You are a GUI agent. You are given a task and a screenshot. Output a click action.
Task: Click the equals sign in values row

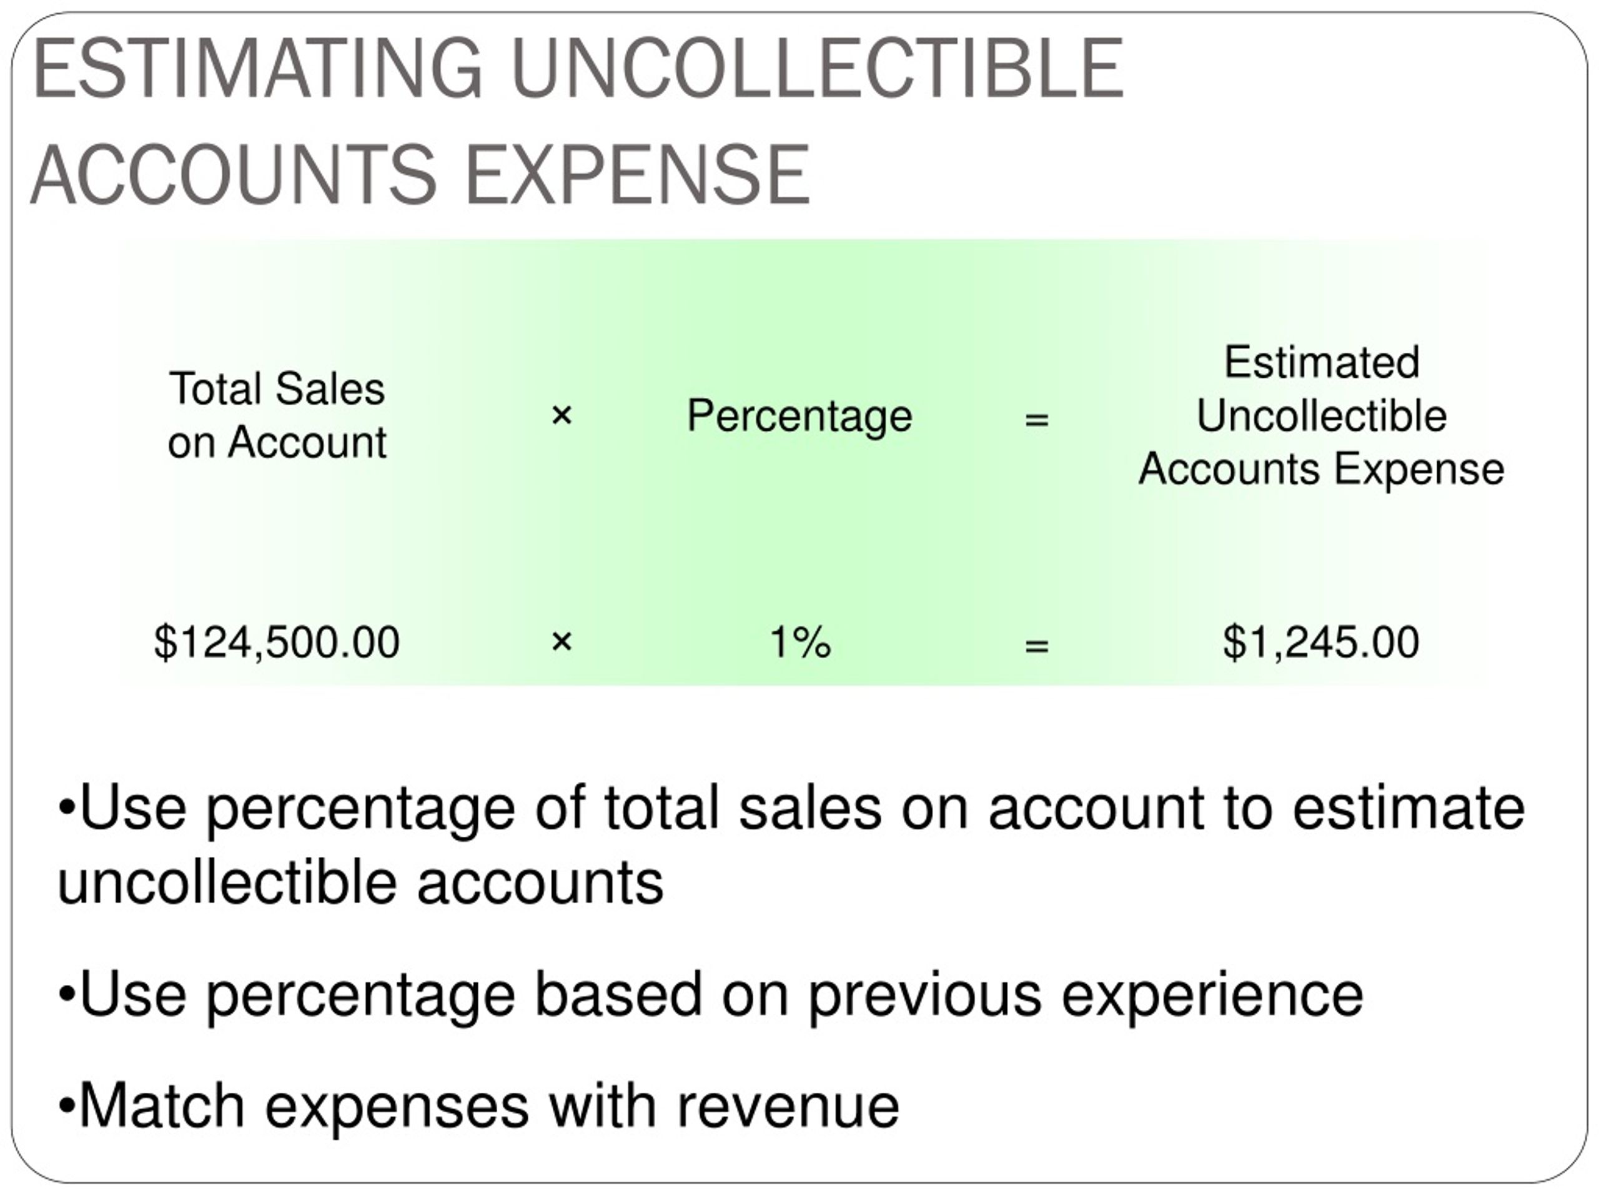(x=1037, y=645)
